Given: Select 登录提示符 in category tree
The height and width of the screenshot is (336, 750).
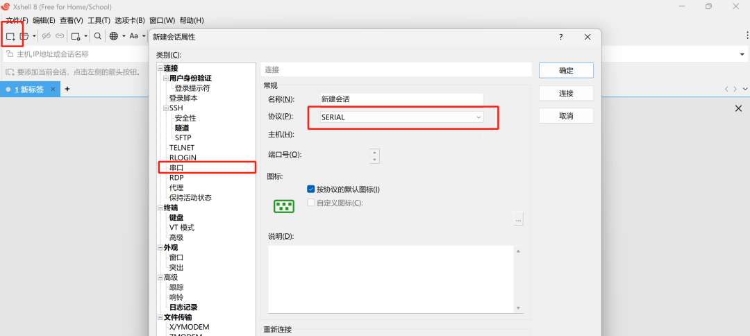Looking at the screenshot, I should pyautogui.click(x=192, y=88).
